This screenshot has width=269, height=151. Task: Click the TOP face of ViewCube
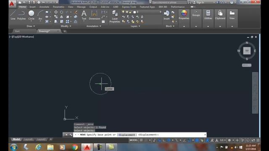[x=247, y=51]
